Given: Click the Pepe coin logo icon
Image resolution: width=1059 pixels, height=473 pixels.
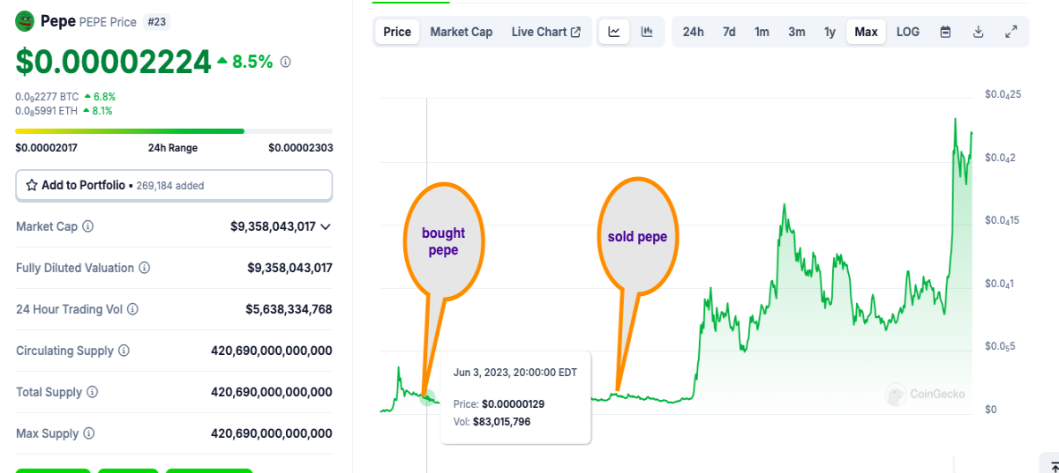Looking at the screenshot, I should 25,21.
